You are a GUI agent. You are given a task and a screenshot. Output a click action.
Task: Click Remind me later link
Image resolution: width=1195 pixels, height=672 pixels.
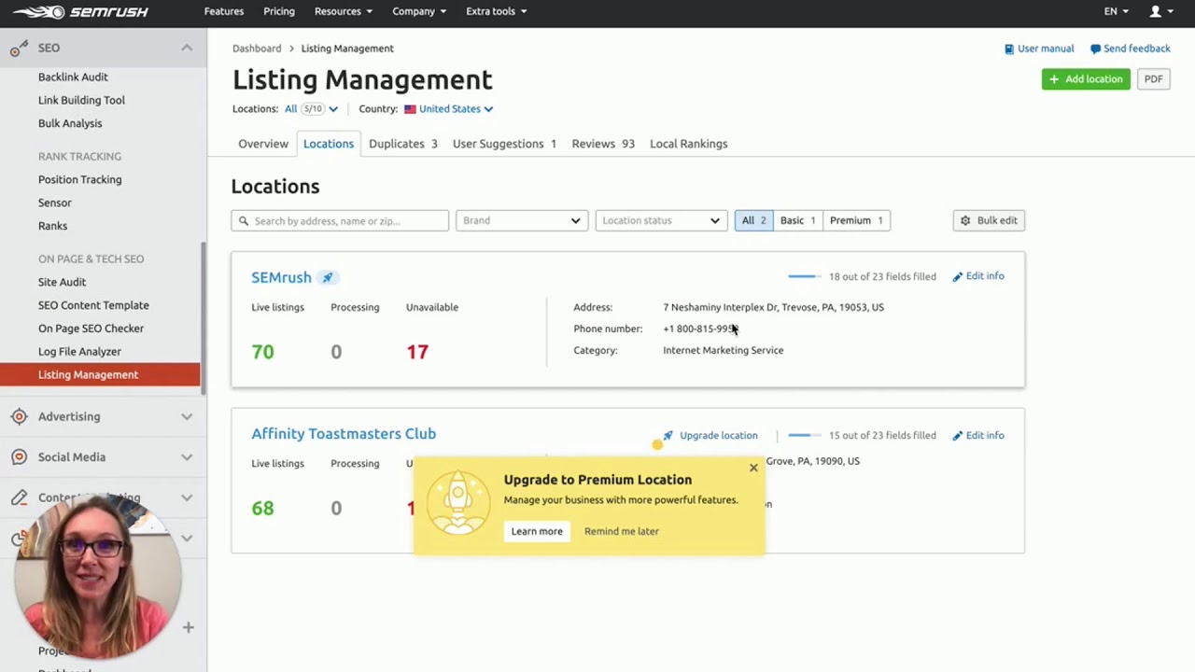tap(622, 531)
